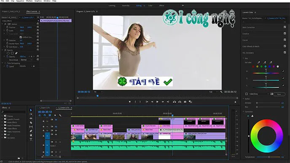Select the Hand tool

point(31,135)
